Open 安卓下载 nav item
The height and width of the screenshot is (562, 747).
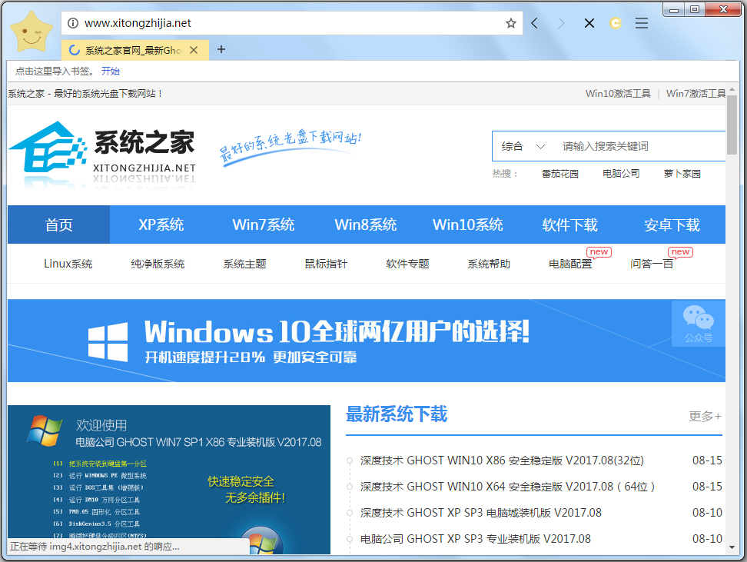pos(672,224)
